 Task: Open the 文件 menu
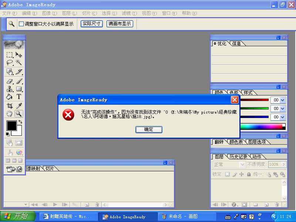coord(10,13)
